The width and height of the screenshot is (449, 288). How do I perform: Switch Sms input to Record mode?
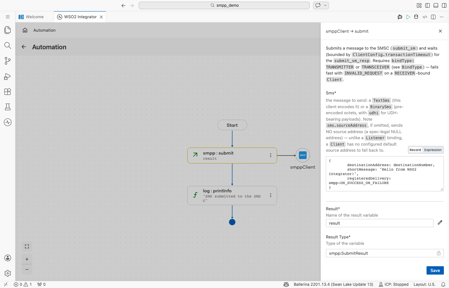pos(415,150)
